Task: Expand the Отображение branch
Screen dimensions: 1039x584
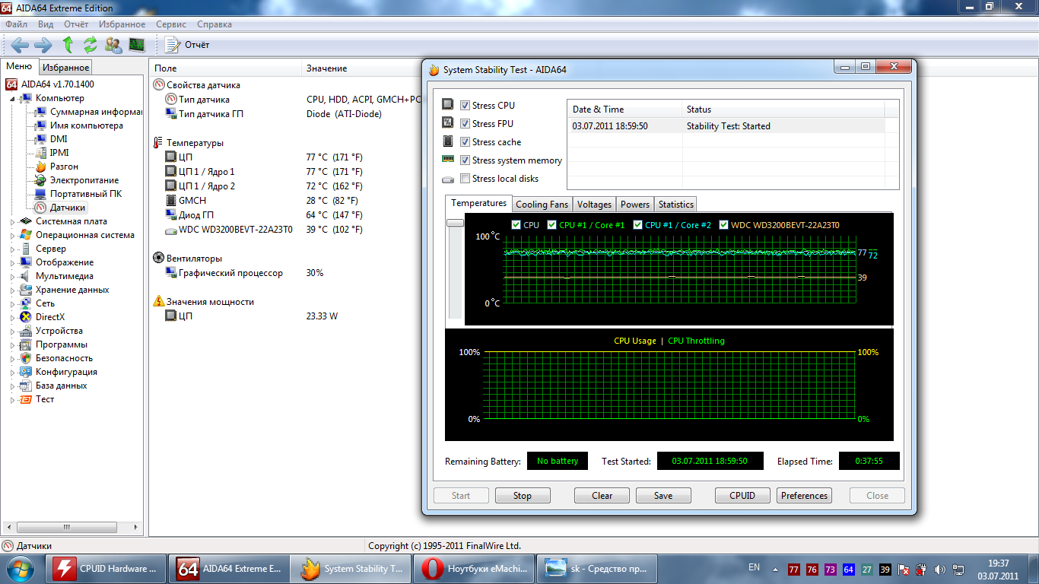Action: point(12,262)
